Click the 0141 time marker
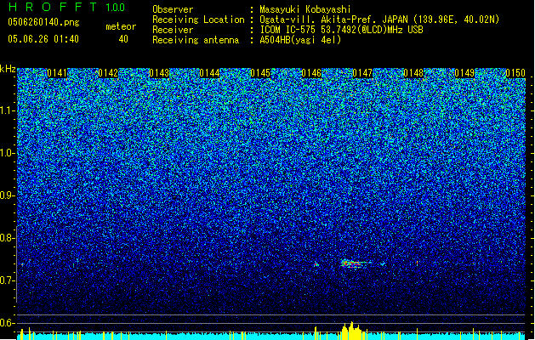Screen dimensions: 535x340 [57, 73]
